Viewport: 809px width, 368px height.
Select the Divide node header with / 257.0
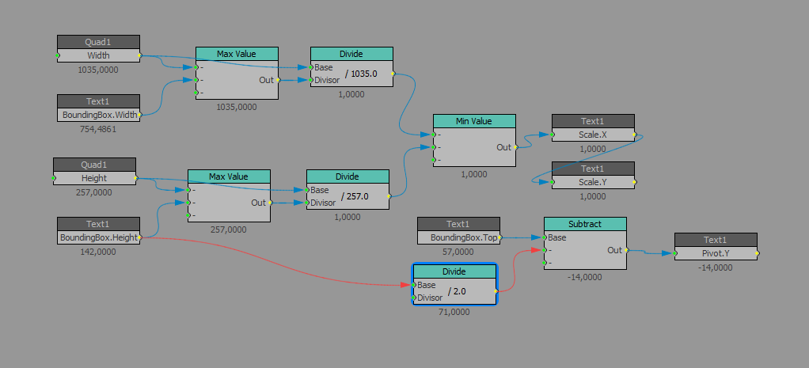click(348, 176)
